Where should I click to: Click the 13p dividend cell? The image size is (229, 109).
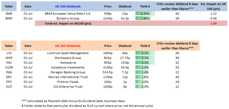[125, 14]
